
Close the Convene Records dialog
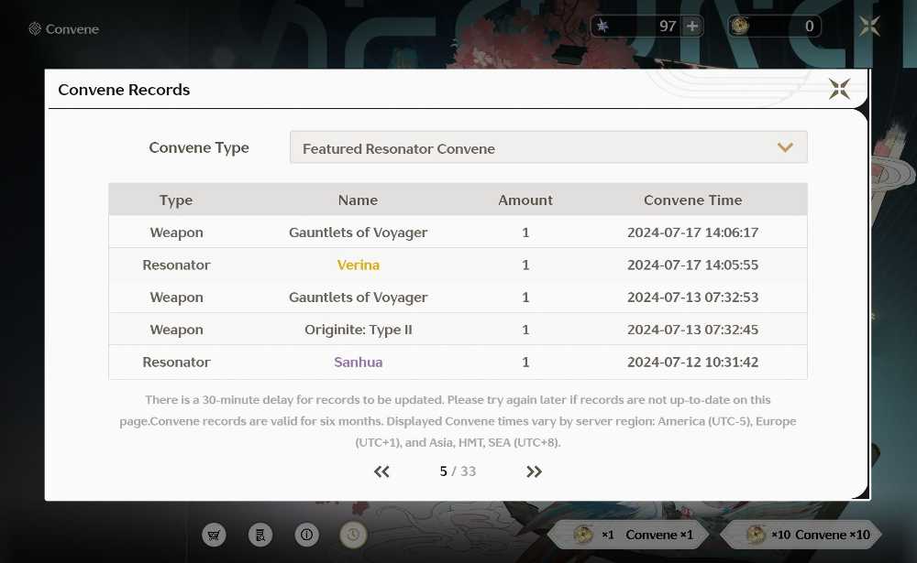(x=839, y=90)
